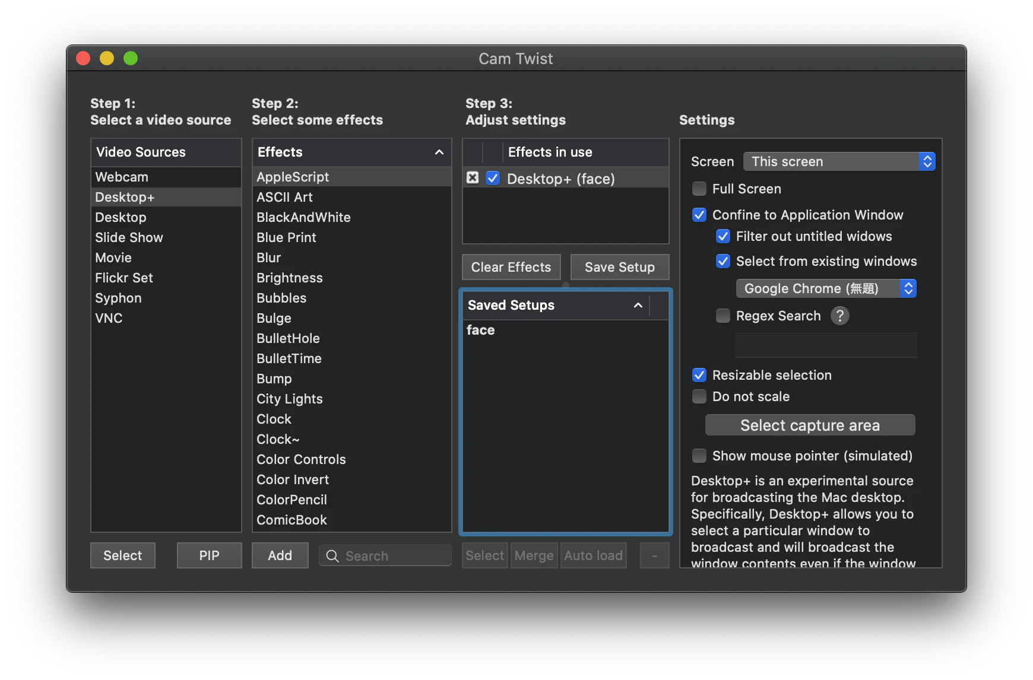Focus the Effects Search field
Viewport: 1033px width, 680px height.
tap(385, 555)
